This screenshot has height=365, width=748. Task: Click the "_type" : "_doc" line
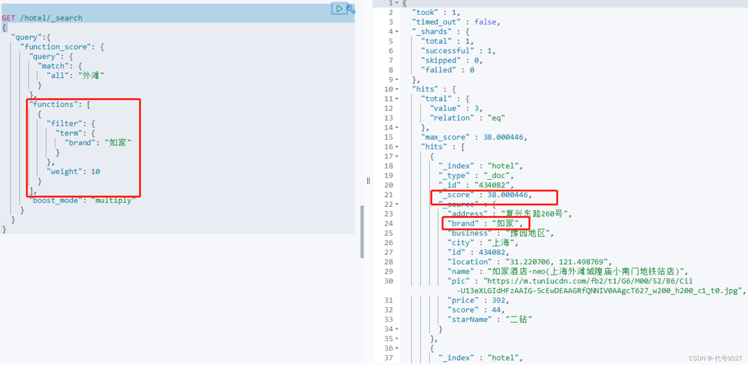coord(476,176)
